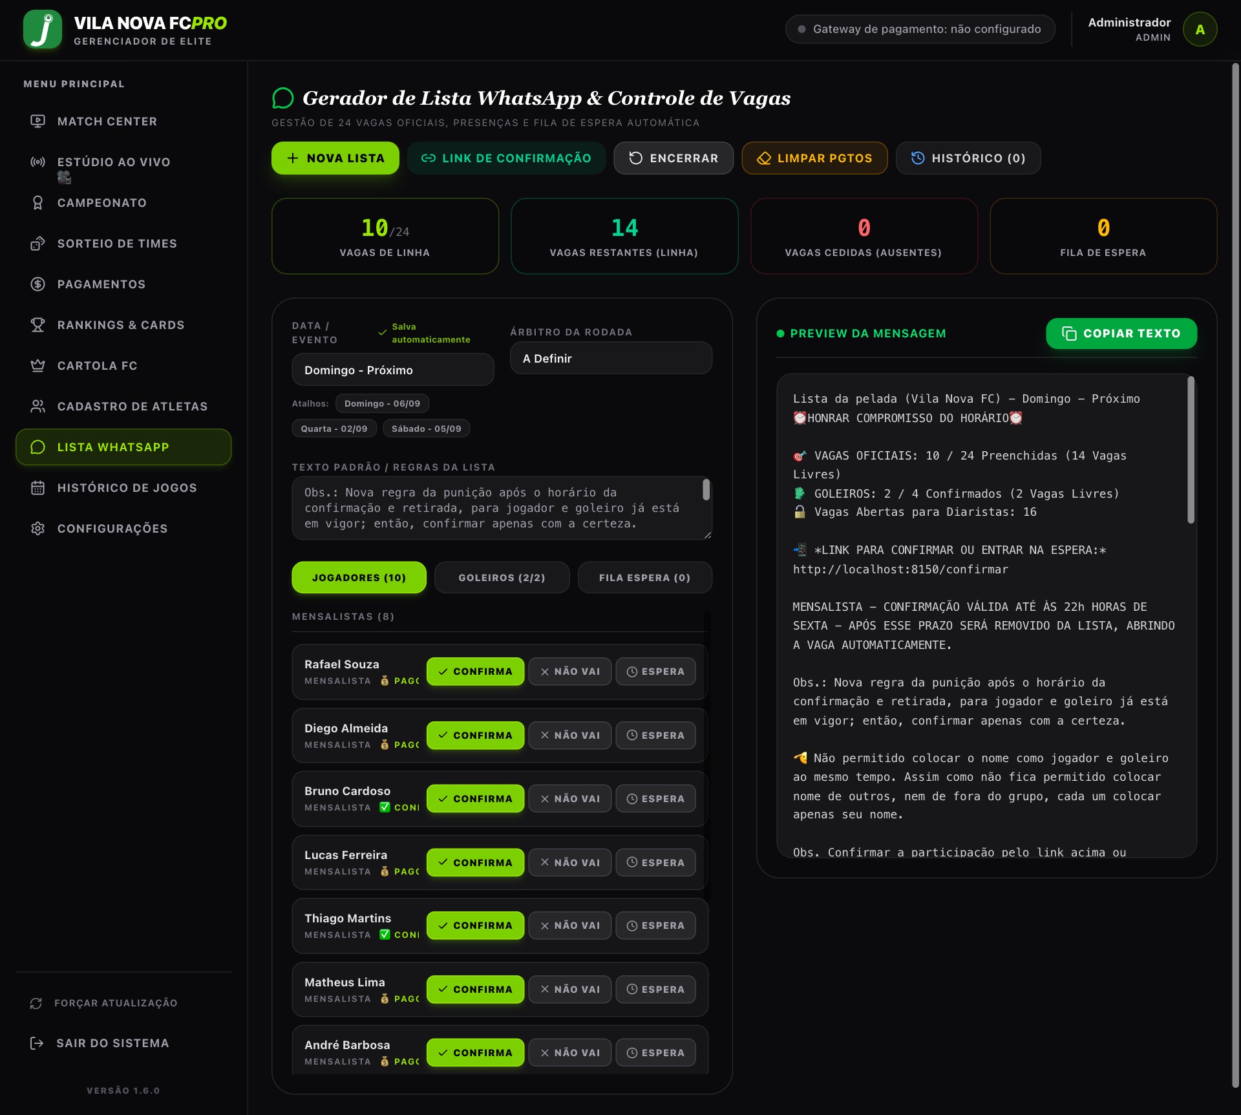The image size is (1241, 1115).
Task: Open Sorteio de Times page
Action: click(123, 244)
